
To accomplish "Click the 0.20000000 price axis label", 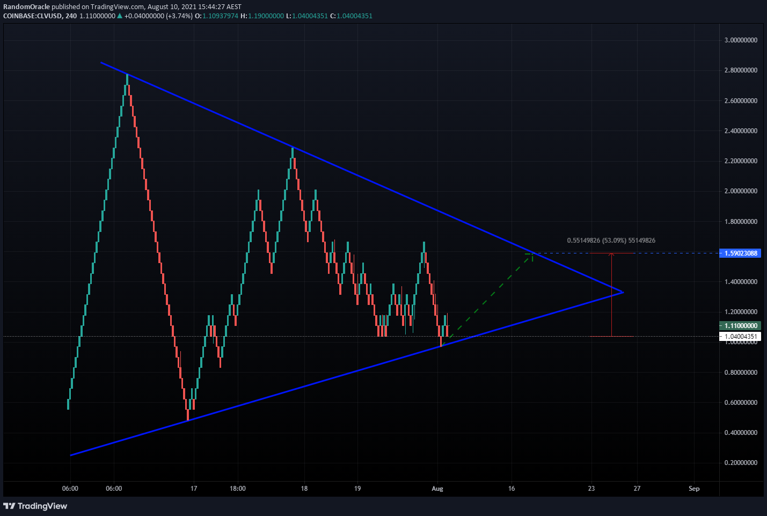I will pyautogui.click(x=741, y=463).
